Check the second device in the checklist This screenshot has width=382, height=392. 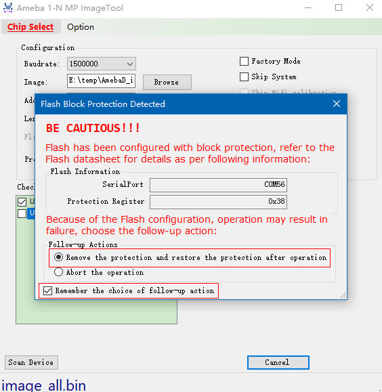tap(22, 213)
